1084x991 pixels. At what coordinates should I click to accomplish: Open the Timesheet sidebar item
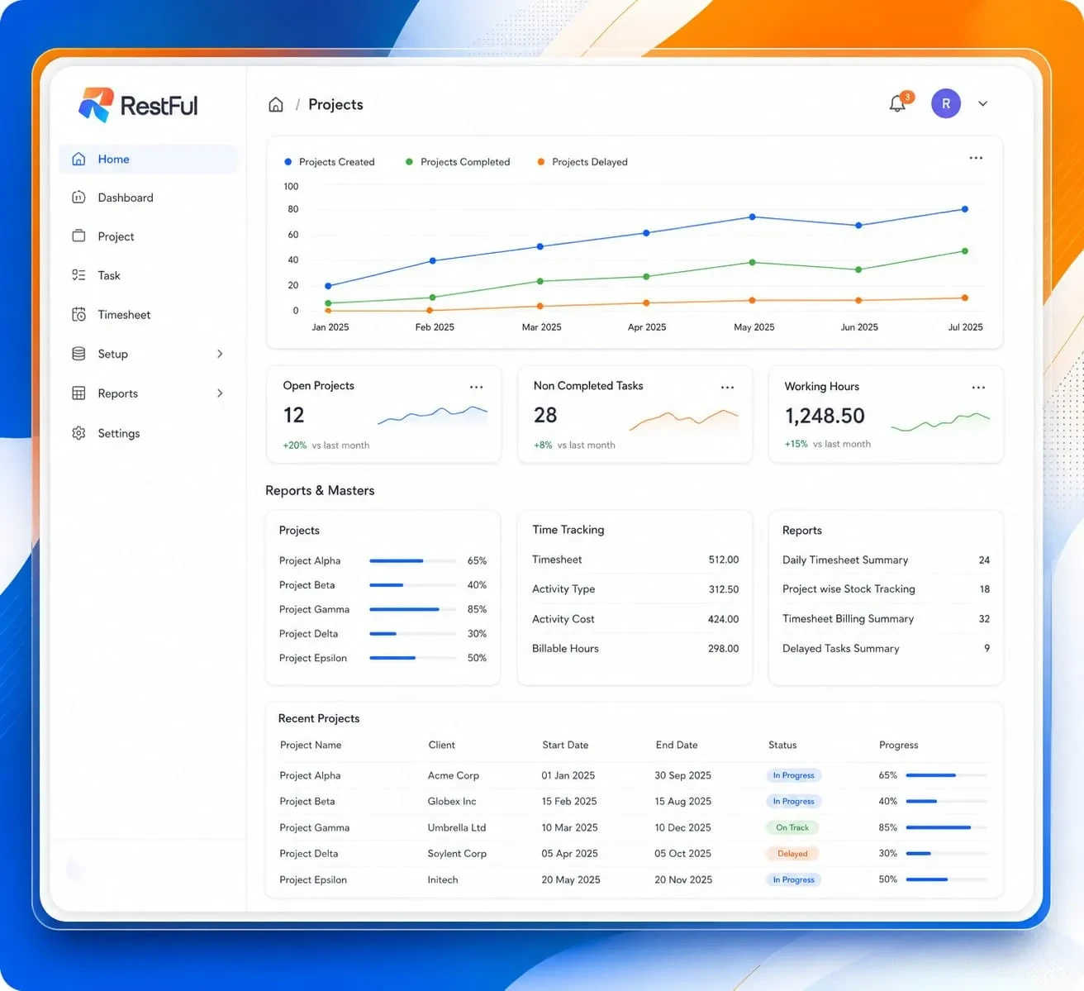148,314
